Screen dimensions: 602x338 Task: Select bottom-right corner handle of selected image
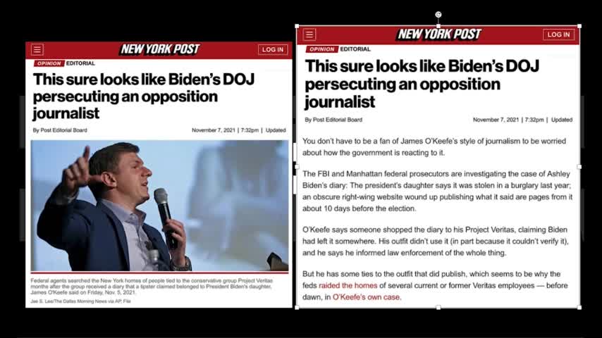[x=579, y=307]
